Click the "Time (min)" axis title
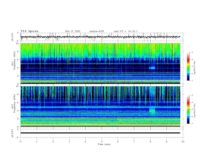 pos(104,144)
